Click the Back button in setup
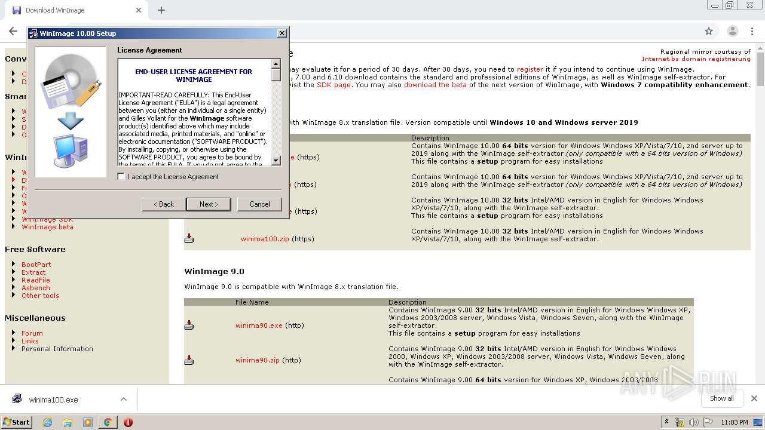Screen dimensions: 765x430 pos(164,204)
